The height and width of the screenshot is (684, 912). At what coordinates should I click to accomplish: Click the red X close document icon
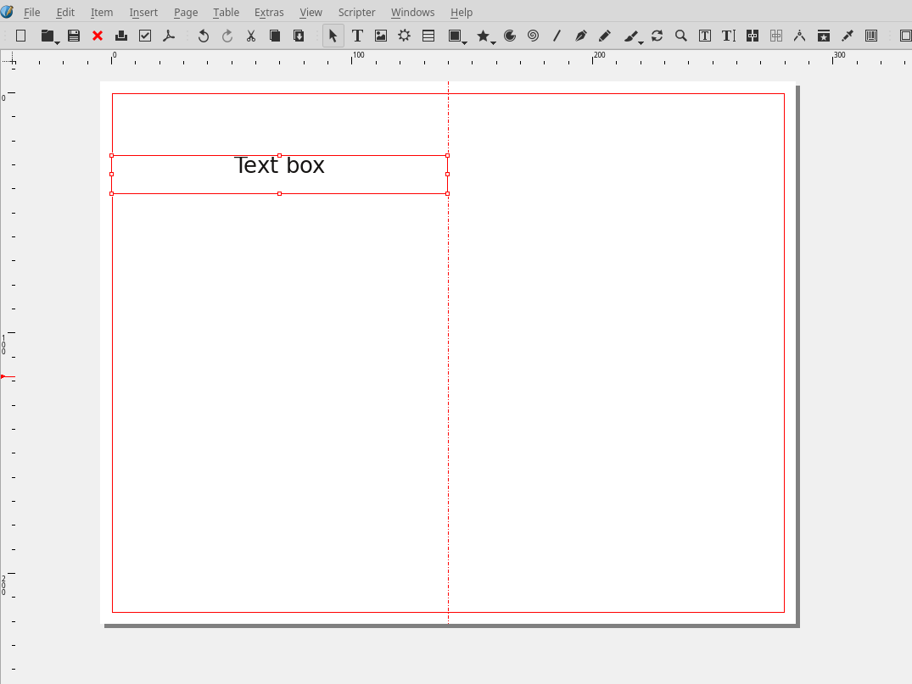pos(98,36)
